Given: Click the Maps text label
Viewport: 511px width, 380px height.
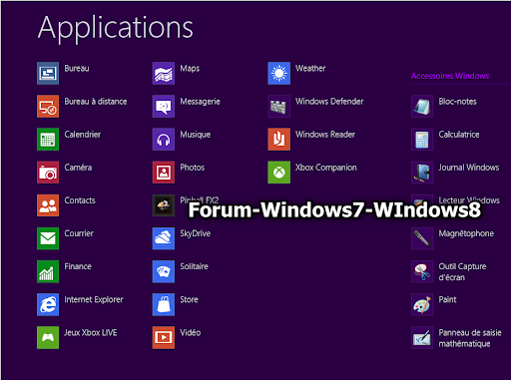Looking at the screenshot, I should click(190, 69).
